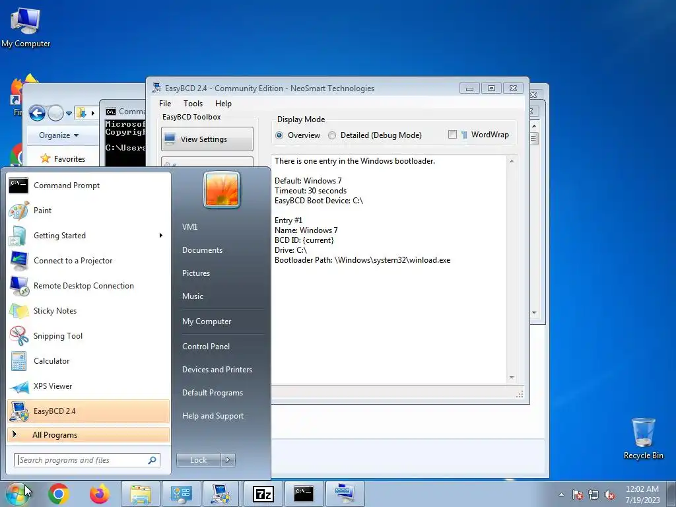The width and height of the screenshot is (676, 507).
Task: Click Action Center flag tray icon
Action: point(578,495)
